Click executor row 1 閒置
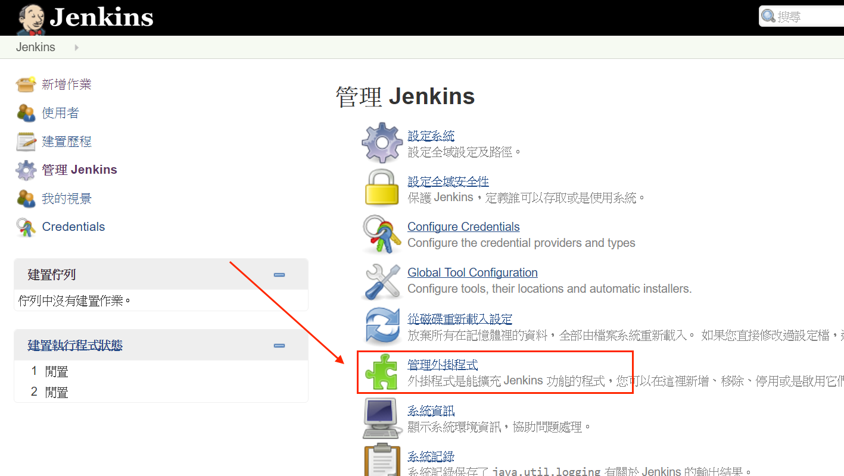 pos(161,371)
